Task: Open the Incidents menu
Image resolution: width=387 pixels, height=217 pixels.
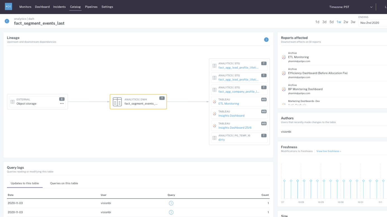Action: (59, 7)
